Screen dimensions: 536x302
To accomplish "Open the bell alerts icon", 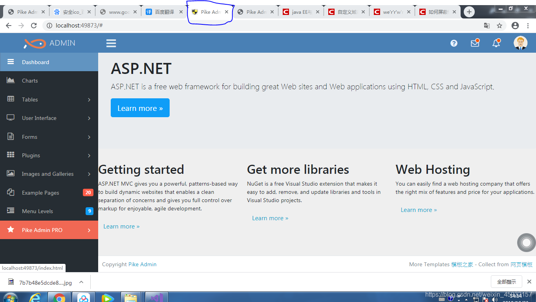I will click(x=496, y=43).
